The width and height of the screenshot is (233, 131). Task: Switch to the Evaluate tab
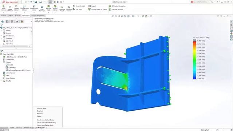(x=17, y=16)
